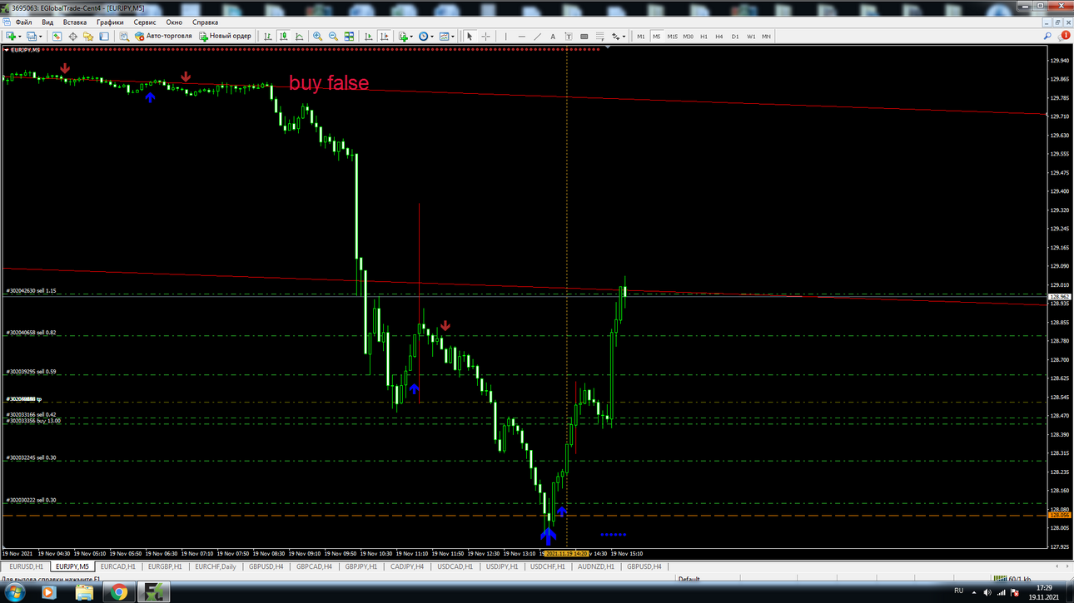
Task: Open the taskbar file explorer folder
Action: [x=84, y=592]
